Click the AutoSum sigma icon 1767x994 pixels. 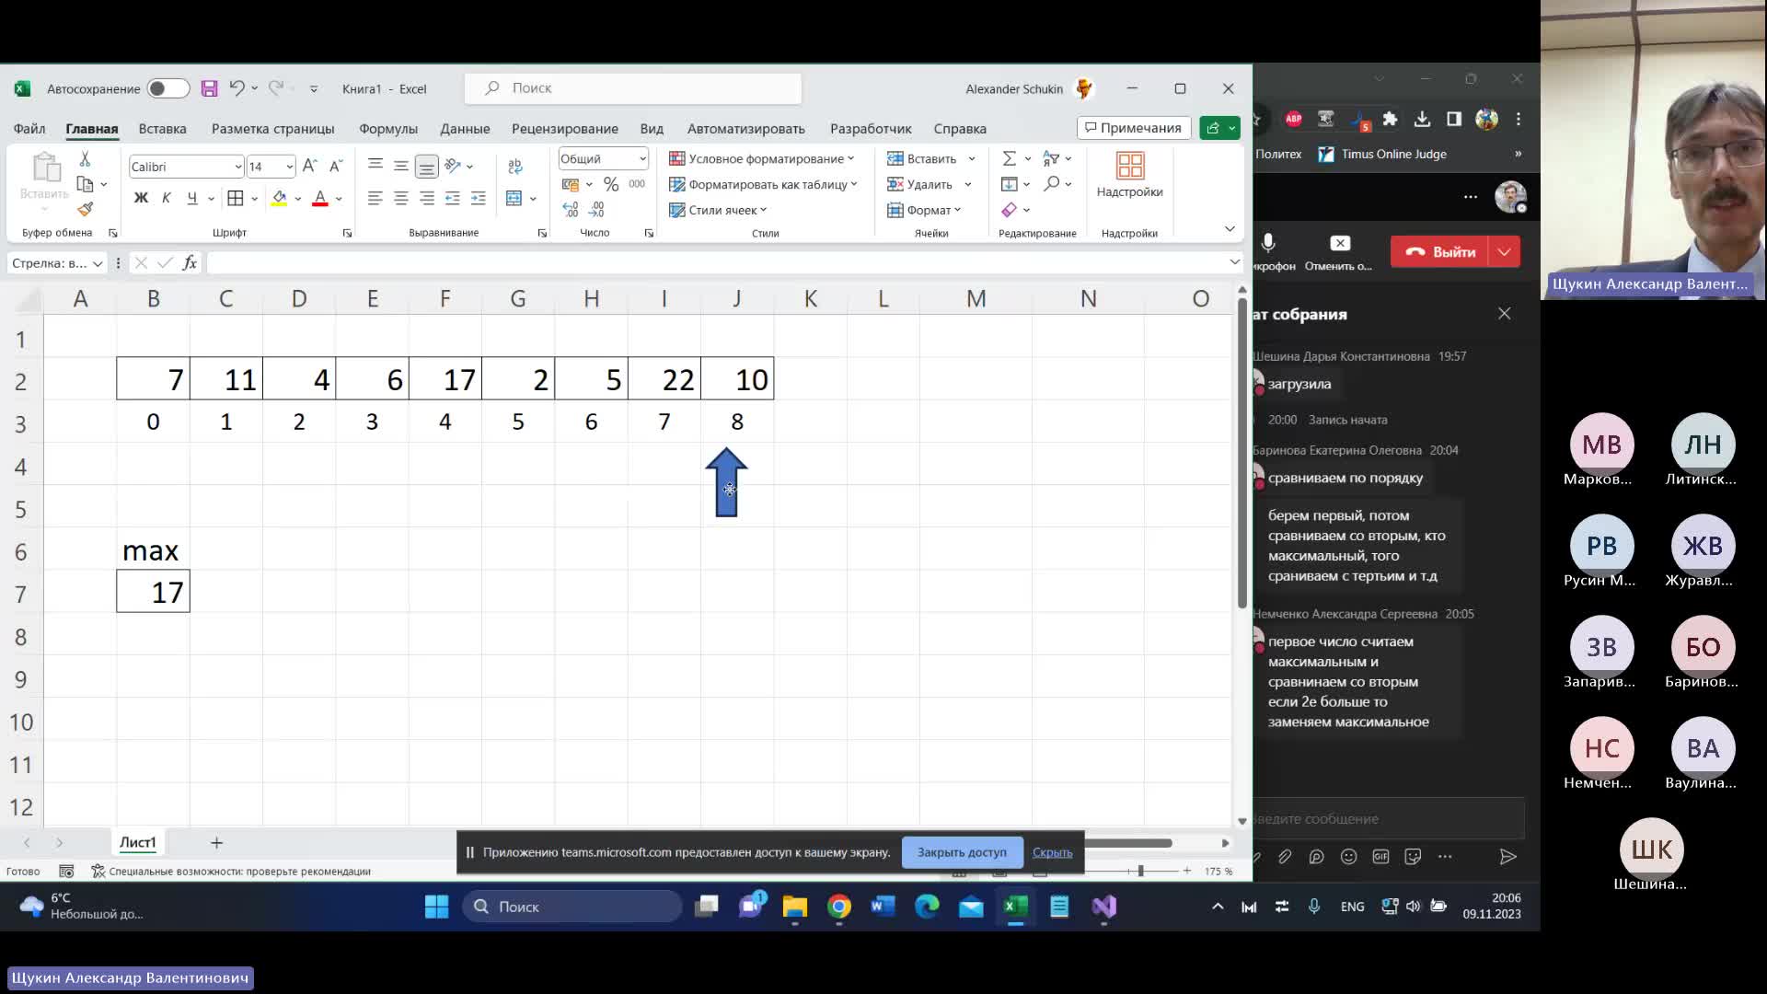pyautogui.click(x=1010, y=158)
